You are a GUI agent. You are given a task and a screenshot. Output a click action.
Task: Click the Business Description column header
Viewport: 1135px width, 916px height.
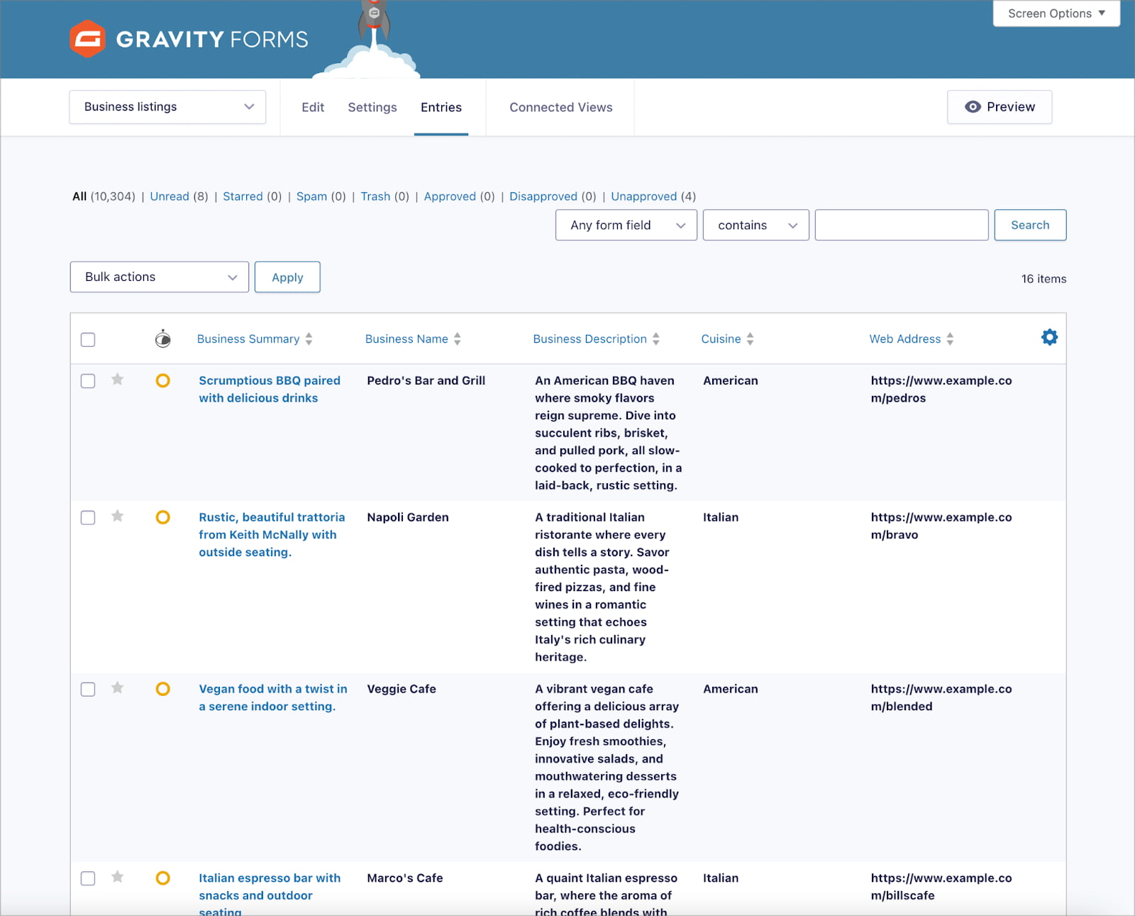(590, 339)
